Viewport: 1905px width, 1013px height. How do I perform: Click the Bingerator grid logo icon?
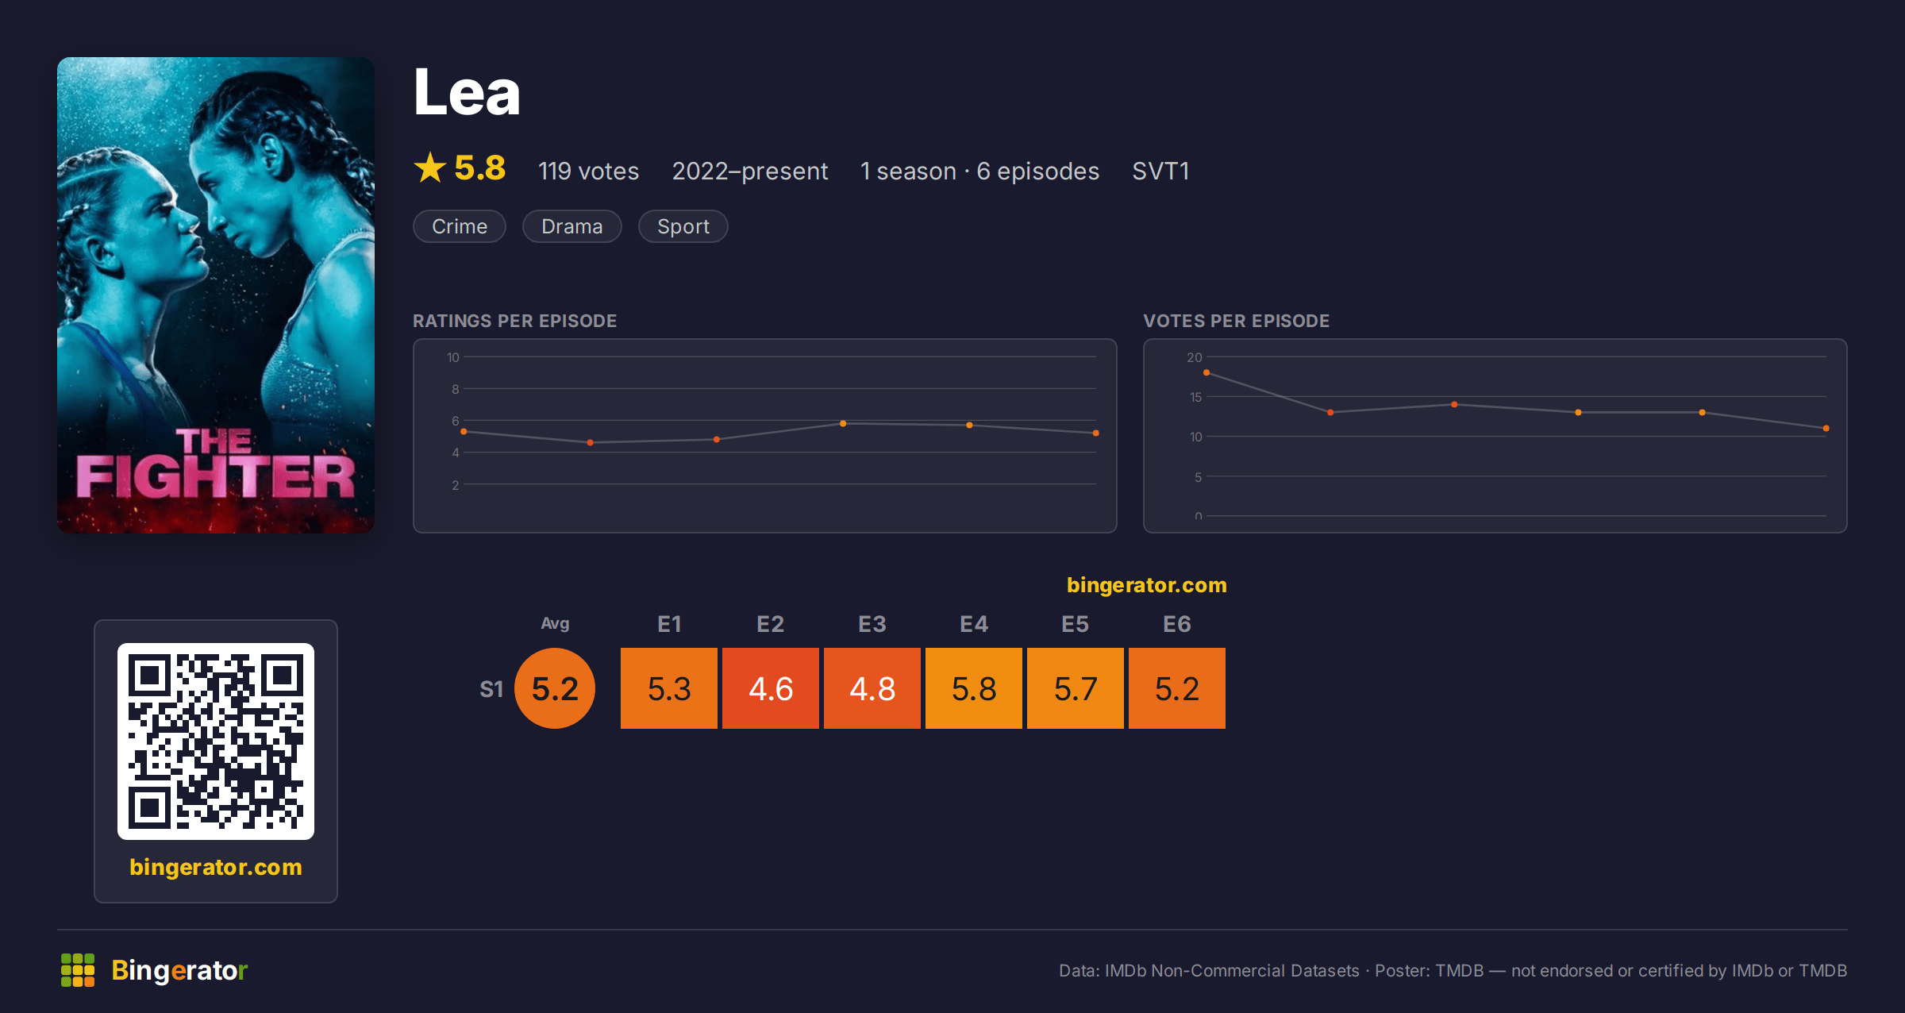78,970
